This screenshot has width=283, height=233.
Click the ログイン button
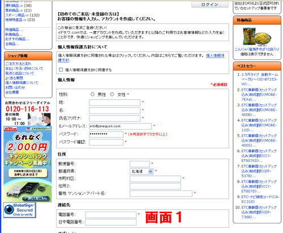pyautogui.click(x=210, y=5)
